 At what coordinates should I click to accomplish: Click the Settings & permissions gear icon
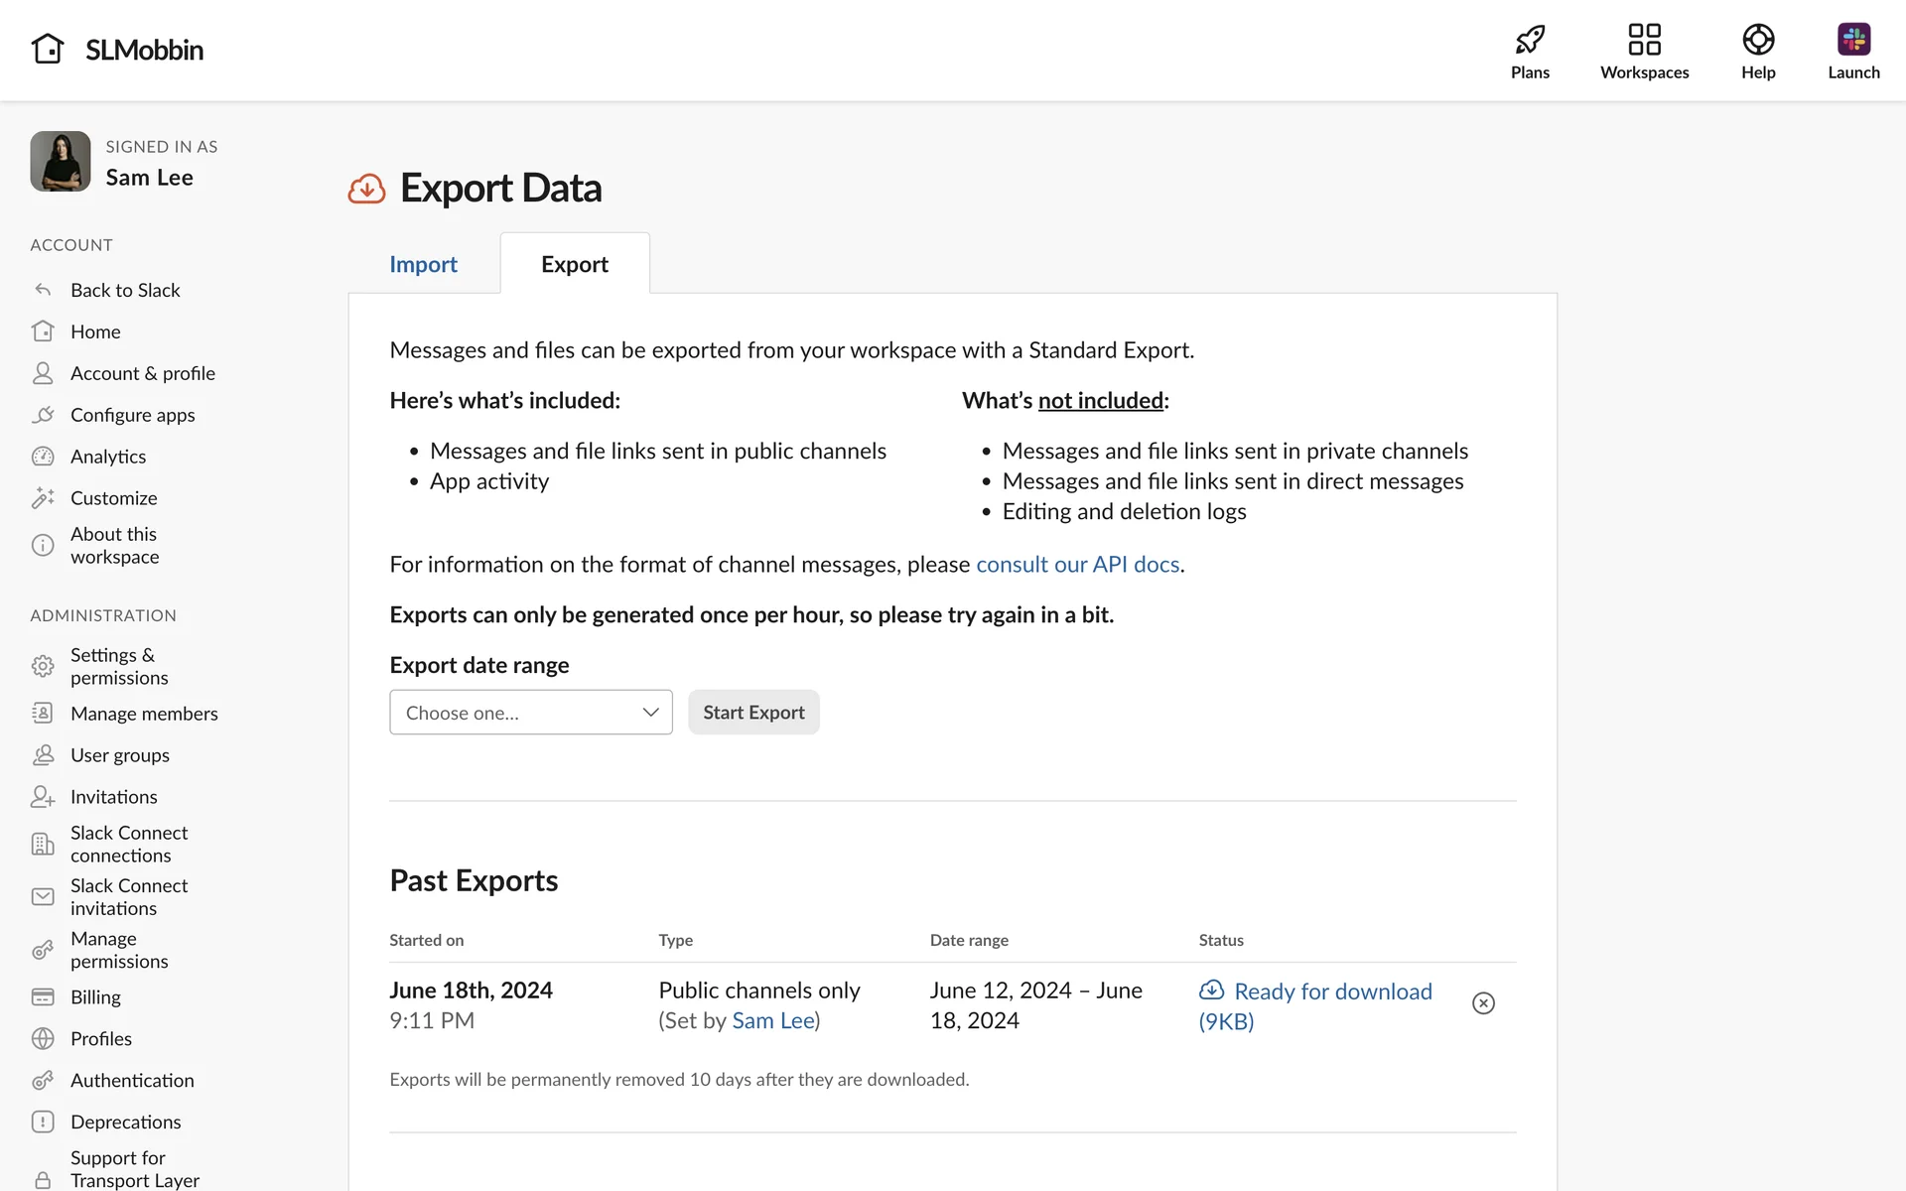tap(43, 666)
